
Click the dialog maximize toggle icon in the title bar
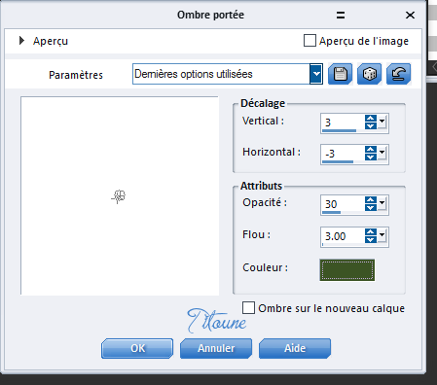[341, 15]
